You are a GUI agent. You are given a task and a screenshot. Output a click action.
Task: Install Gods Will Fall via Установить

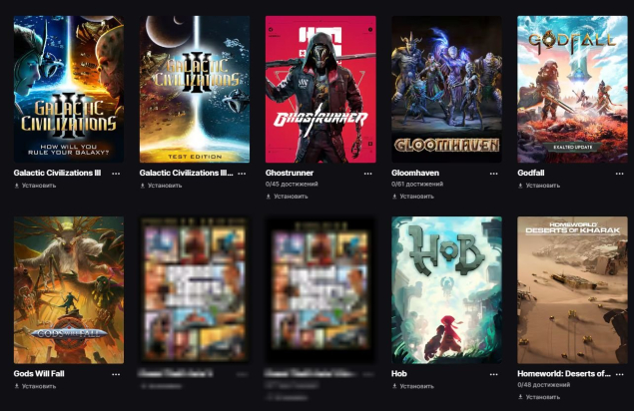(35, 386)
